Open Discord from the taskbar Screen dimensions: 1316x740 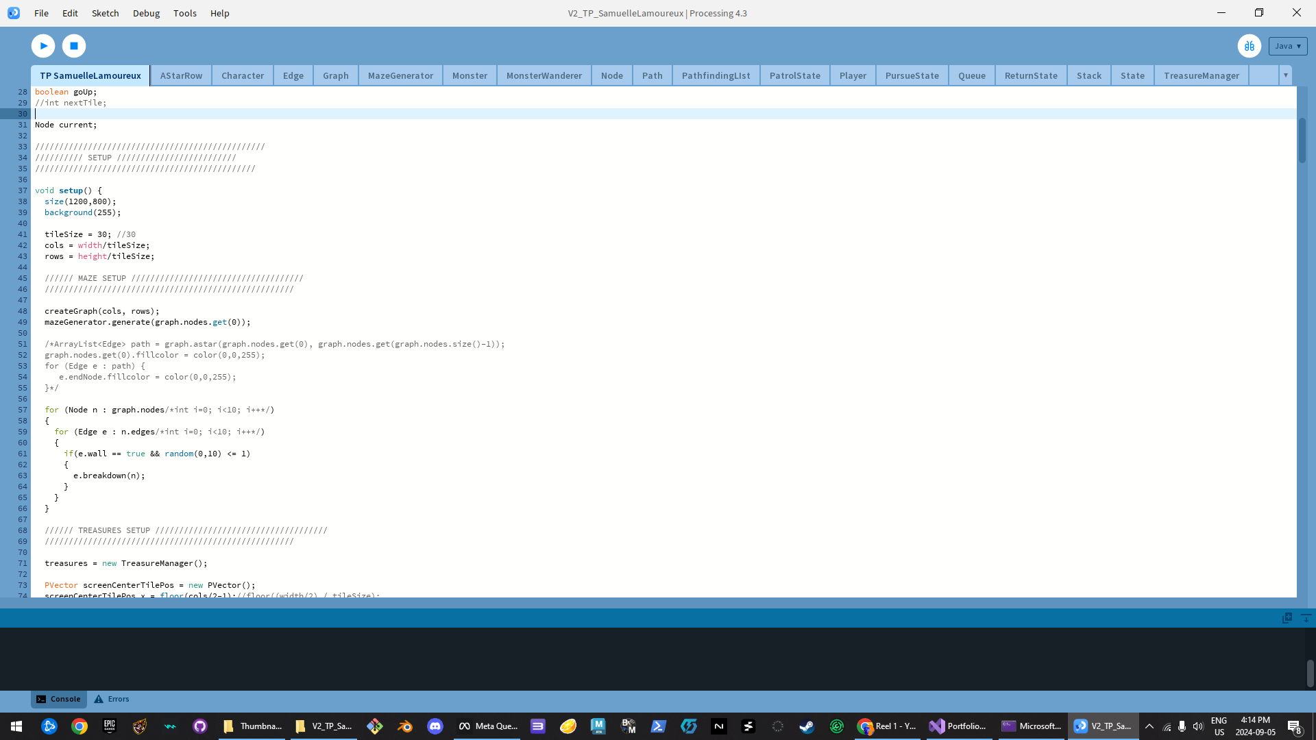tap(435, 726)
